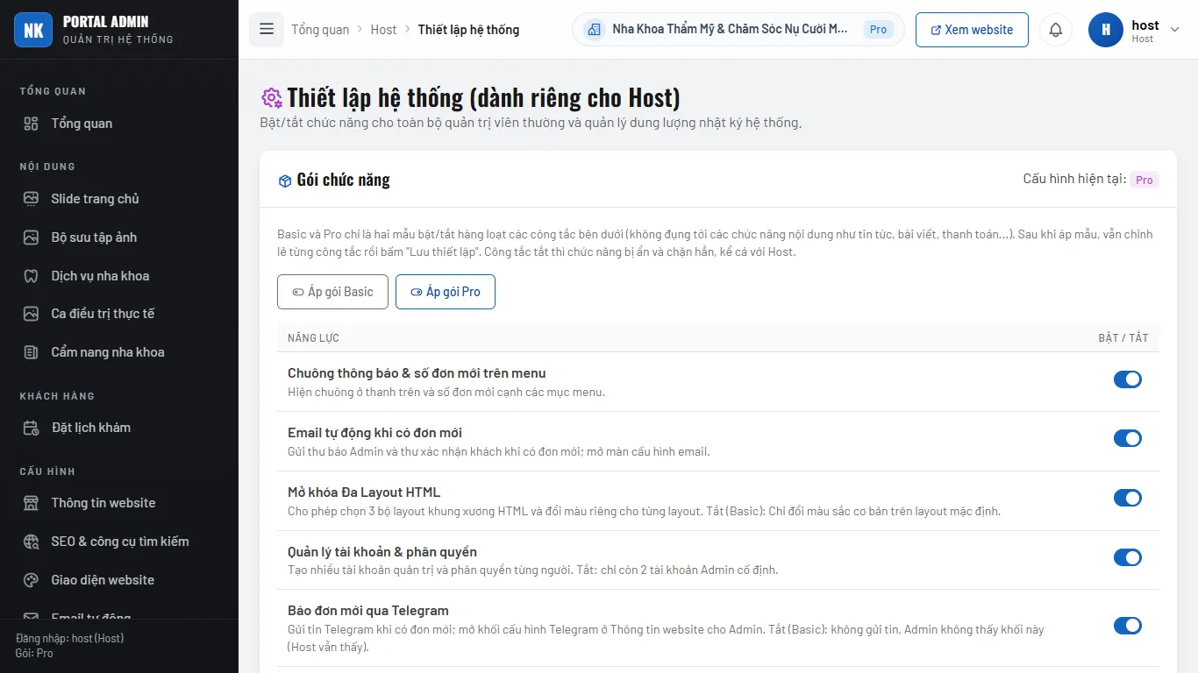This screenshot has height=673, width=1198.
Task: Click the Pro badge next to Cấu hình hiện tại
Action: click(x=1145, y=180)
